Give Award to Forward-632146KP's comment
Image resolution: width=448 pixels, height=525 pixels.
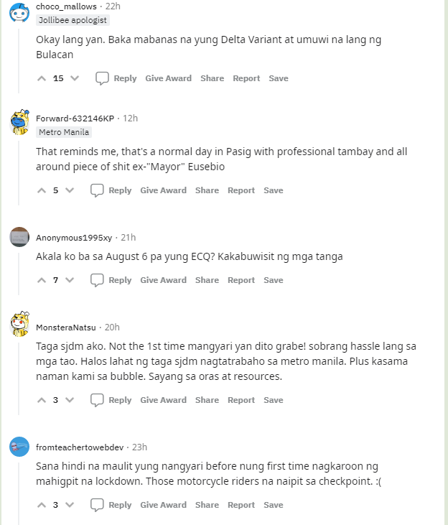[163, 190]
